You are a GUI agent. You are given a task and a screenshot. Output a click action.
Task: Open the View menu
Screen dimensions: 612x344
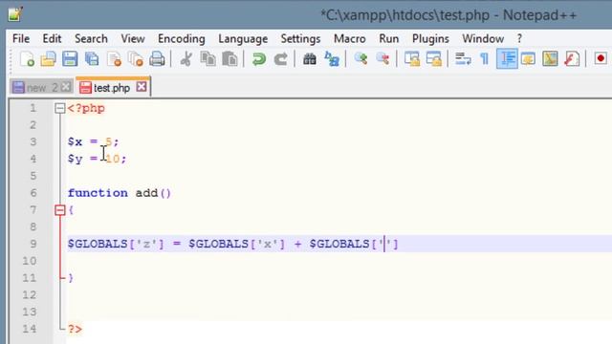pyautogui.click(x=133, y=38)
